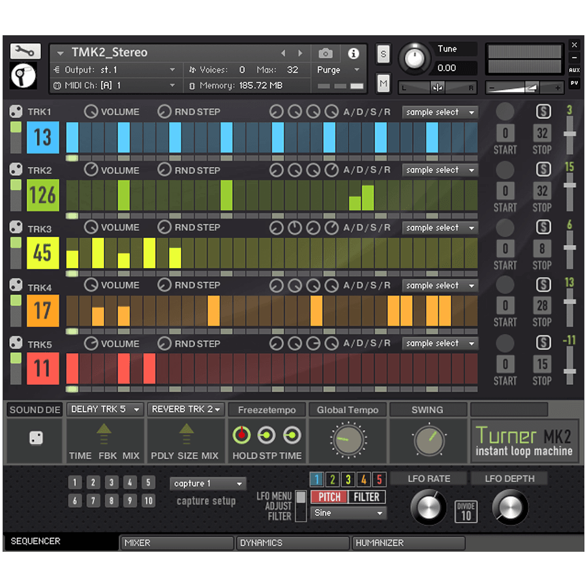Open the REVERB TRK 2 dropdown
The width and height of the screenshot is (587, 587).
(186, 410)
